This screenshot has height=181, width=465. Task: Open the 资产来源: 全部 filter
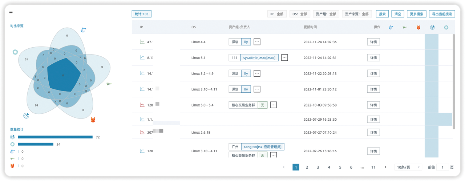point(357,14)
